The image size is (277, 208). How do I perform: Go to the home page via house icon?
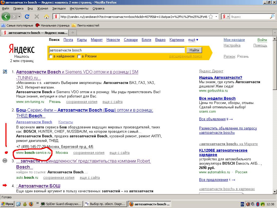[46, 17]
